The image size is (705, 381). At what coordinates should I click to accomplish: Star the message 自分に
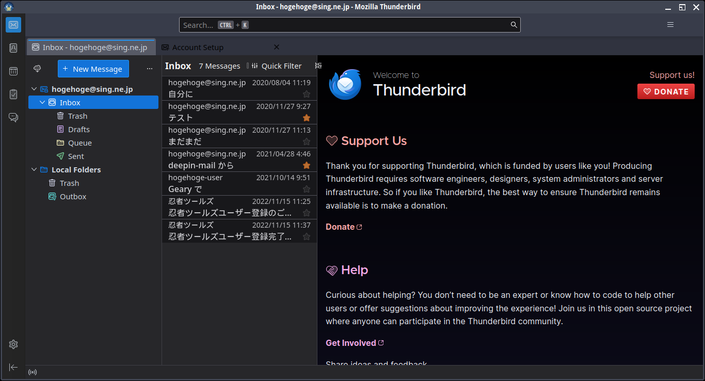click(307, 94)
